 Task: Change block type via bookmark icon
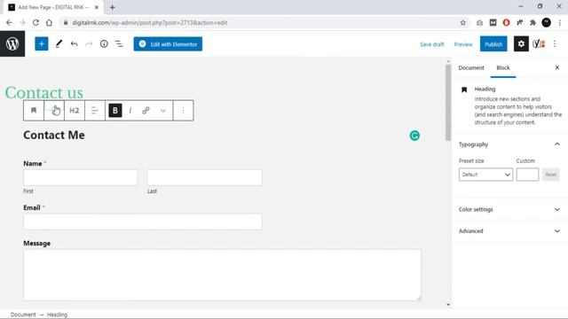coord(34,110)
